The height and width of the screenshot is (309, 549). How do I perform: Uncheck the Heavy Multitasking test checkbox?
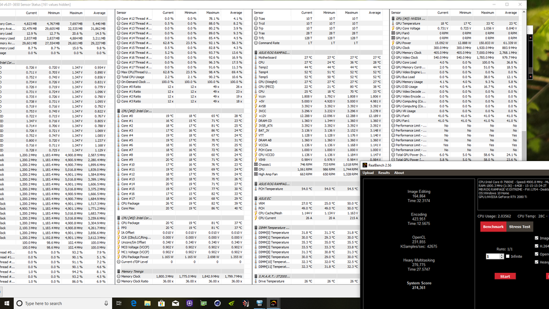[536, 262]
